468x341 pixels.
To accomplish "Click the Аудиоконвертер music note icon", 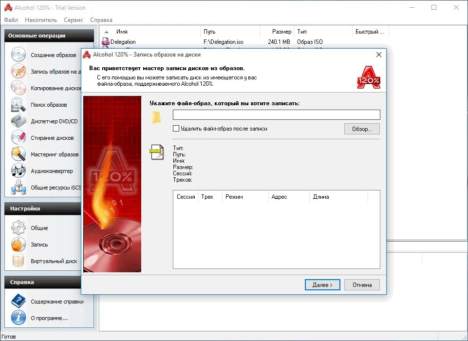I will (x=19, y=171).
